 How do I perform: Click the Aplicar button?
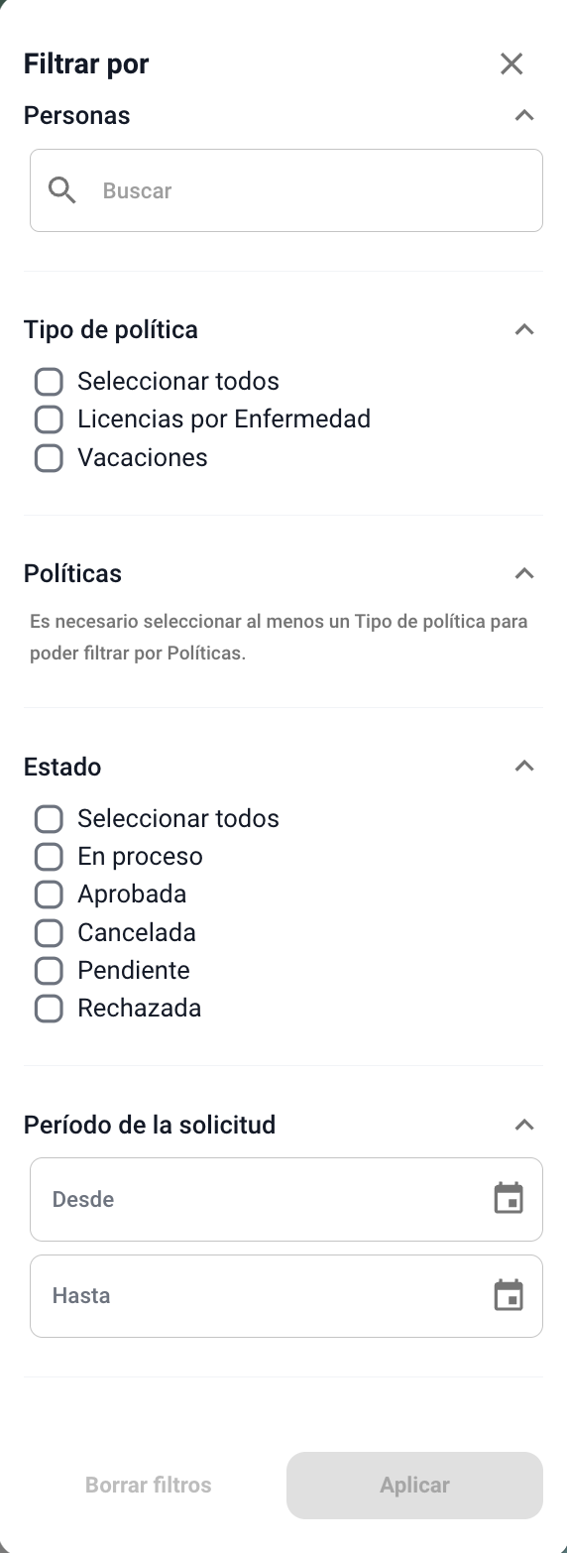point(415,1486)
